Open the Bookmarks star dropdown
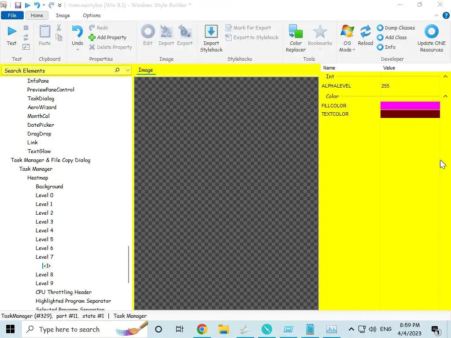The width and height of the screenshot is (451, 338). [x=320, y=39]
